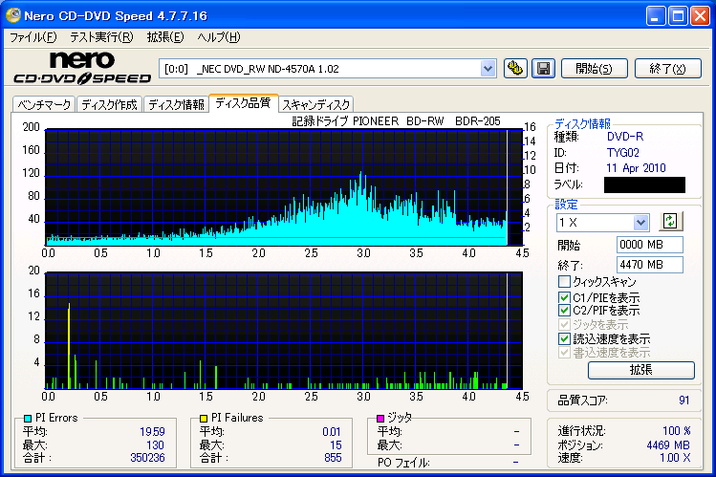Click the PI Errors graph area
Viewport: 716px width, 477px height.
[284, 187]
